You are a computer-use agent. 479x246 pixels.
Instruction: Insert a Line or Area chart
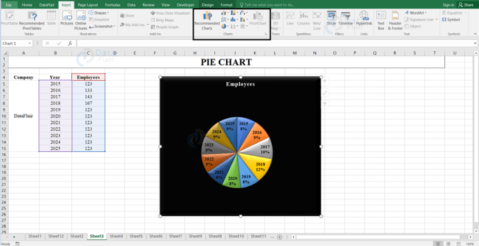[x=225, y=19]
